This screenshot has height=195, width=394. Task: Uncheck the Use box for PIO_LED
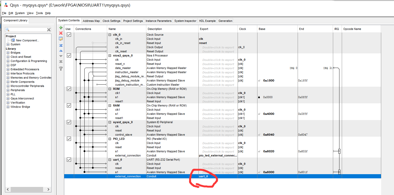69,139
